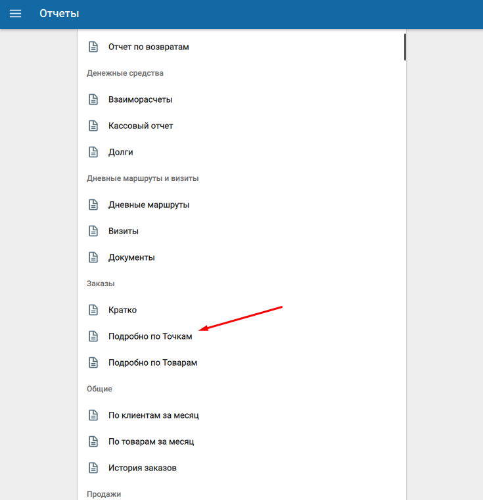Select the По товарам за месяц report
The image size is (483, 500).
[x=150, y=441]
